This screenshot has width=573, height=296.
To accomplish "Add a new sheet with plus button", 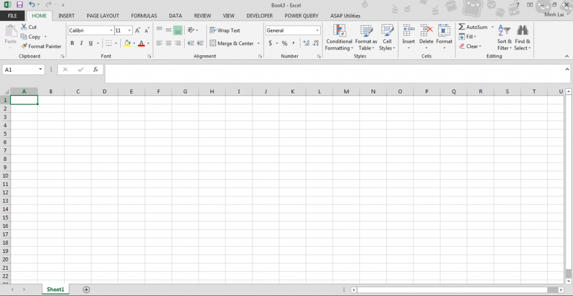I will click(x=86, y=289).
